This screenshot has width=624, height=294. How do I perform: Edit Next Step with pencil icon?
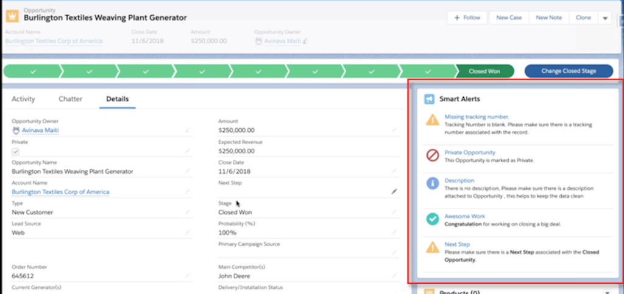click(x=394, y=191)
